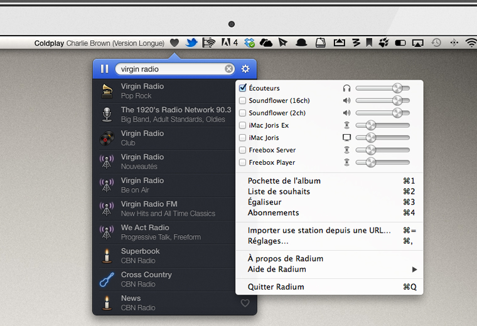Click the candle icon for News CBN Radio
477x326 pixels.
(107, 303)
